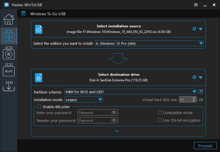
Task: Click the Disk 4: SanDisk Extreme Pro text
Action: point(118,80)
